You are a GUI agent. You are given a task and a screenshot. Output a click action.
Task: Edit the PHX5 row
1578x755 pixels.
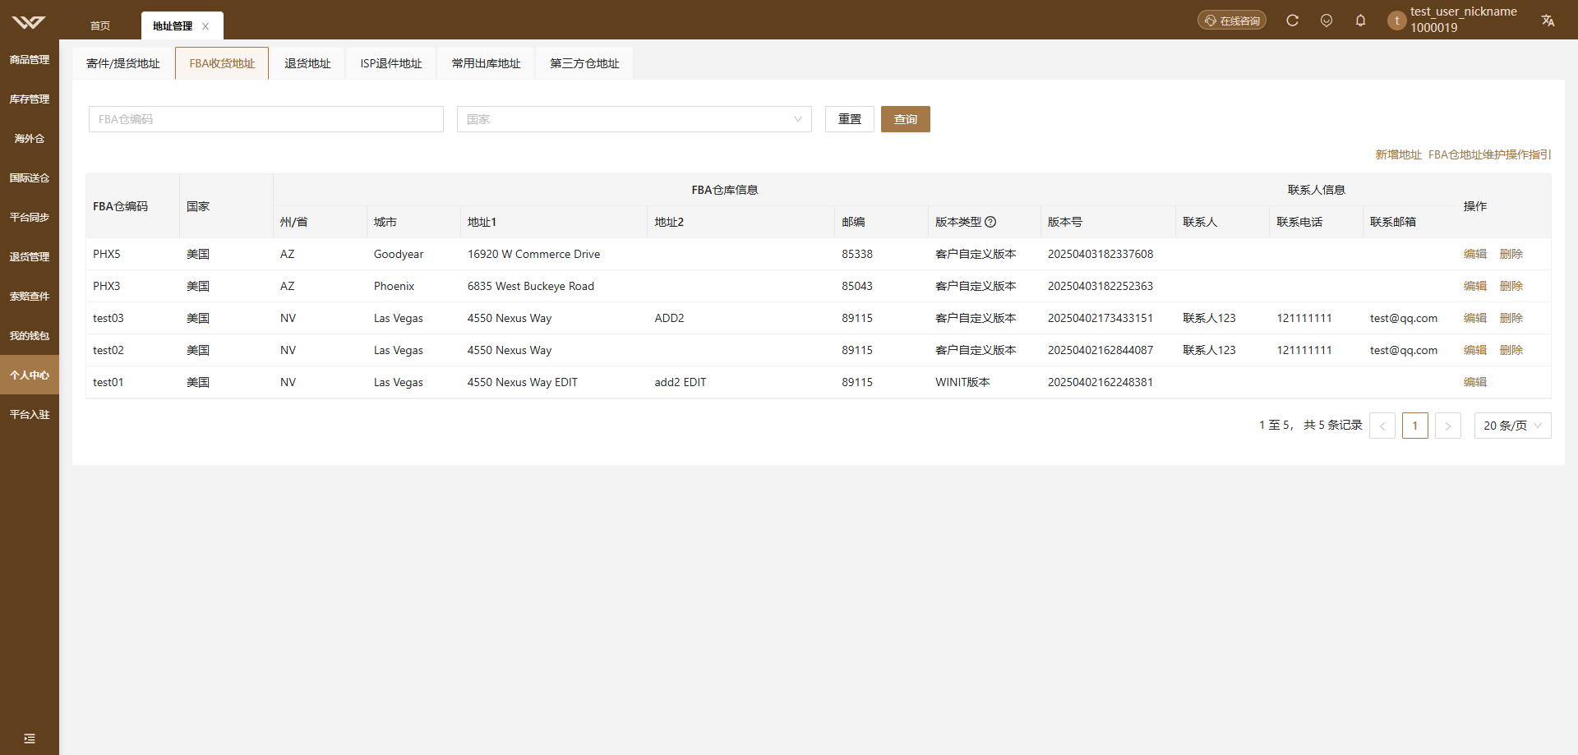[1475, 254]
